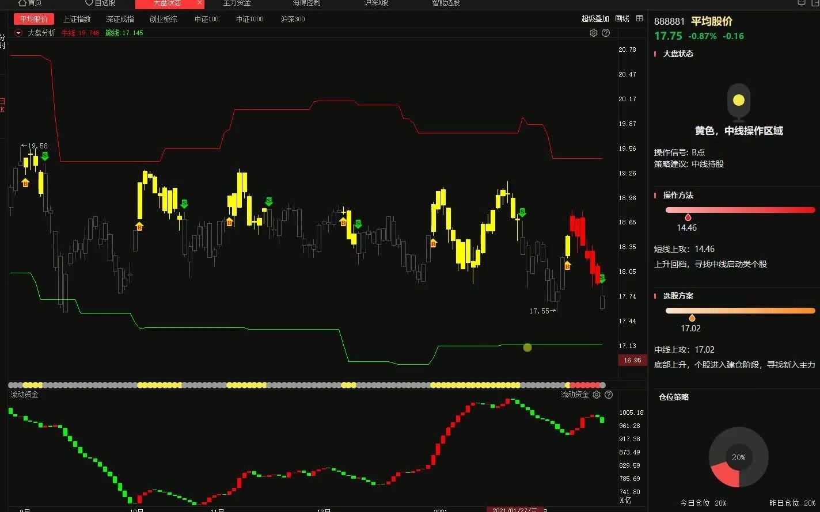Click the 熊线:17.145 indicator value

124,33
